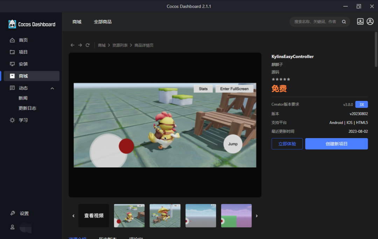Click 查看视频 to watch the video
This screenshot has width=378, height=239.
click(x=94, y=216)
